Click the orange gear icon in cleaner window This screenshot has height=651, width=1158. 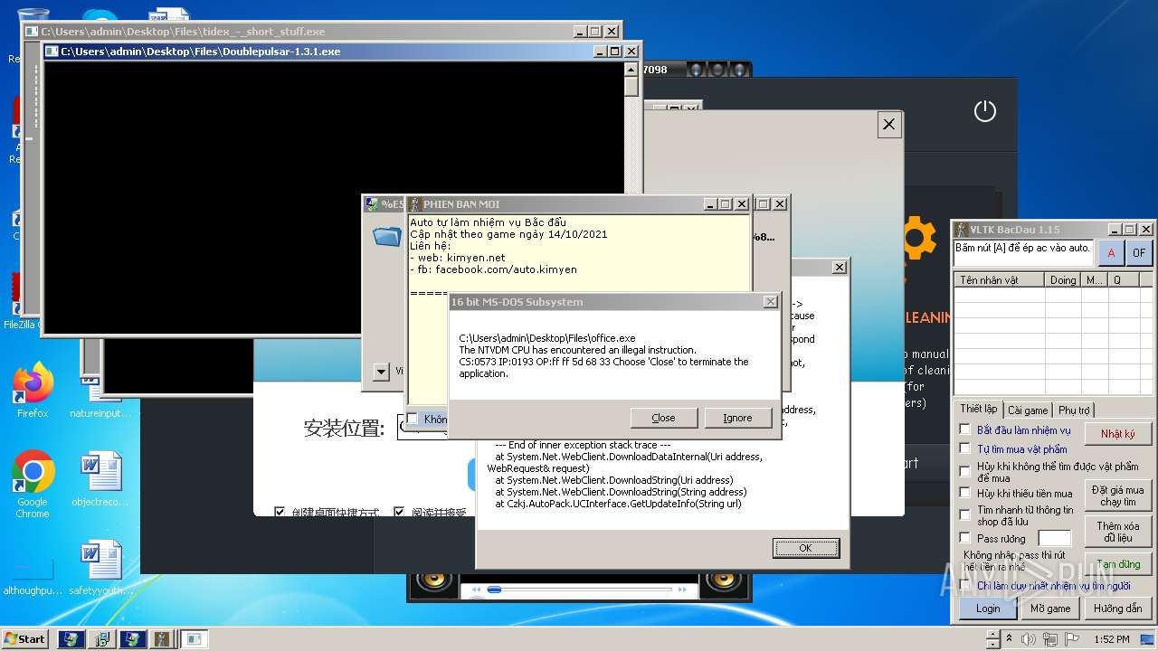(x=917, y=238)
